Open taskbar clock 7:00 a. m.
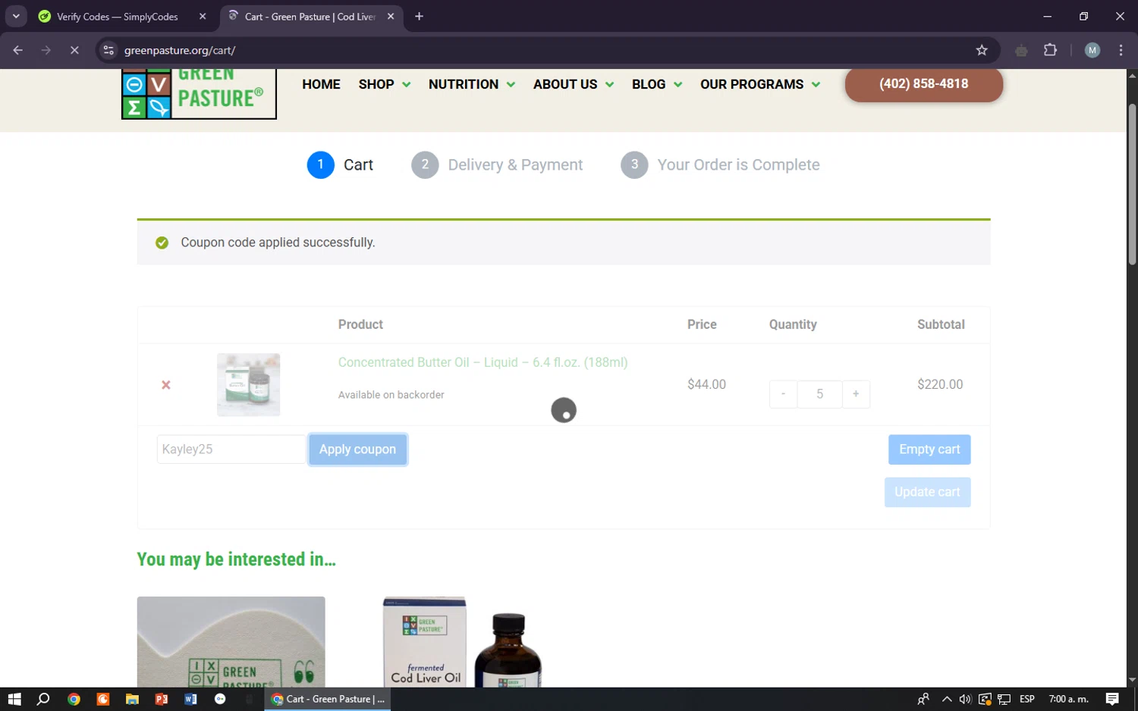Viewport: 1138px width, 711px height. click(x=1068, y=699)
